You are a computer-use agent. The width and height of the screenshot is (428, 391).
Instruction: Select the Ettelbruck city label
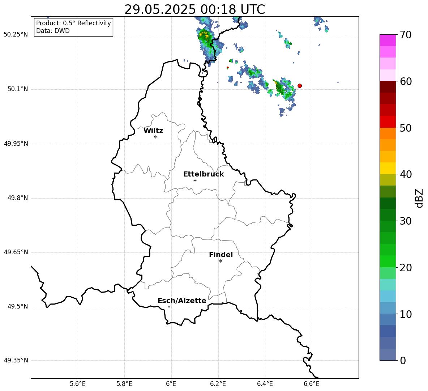tap(204, 174)
